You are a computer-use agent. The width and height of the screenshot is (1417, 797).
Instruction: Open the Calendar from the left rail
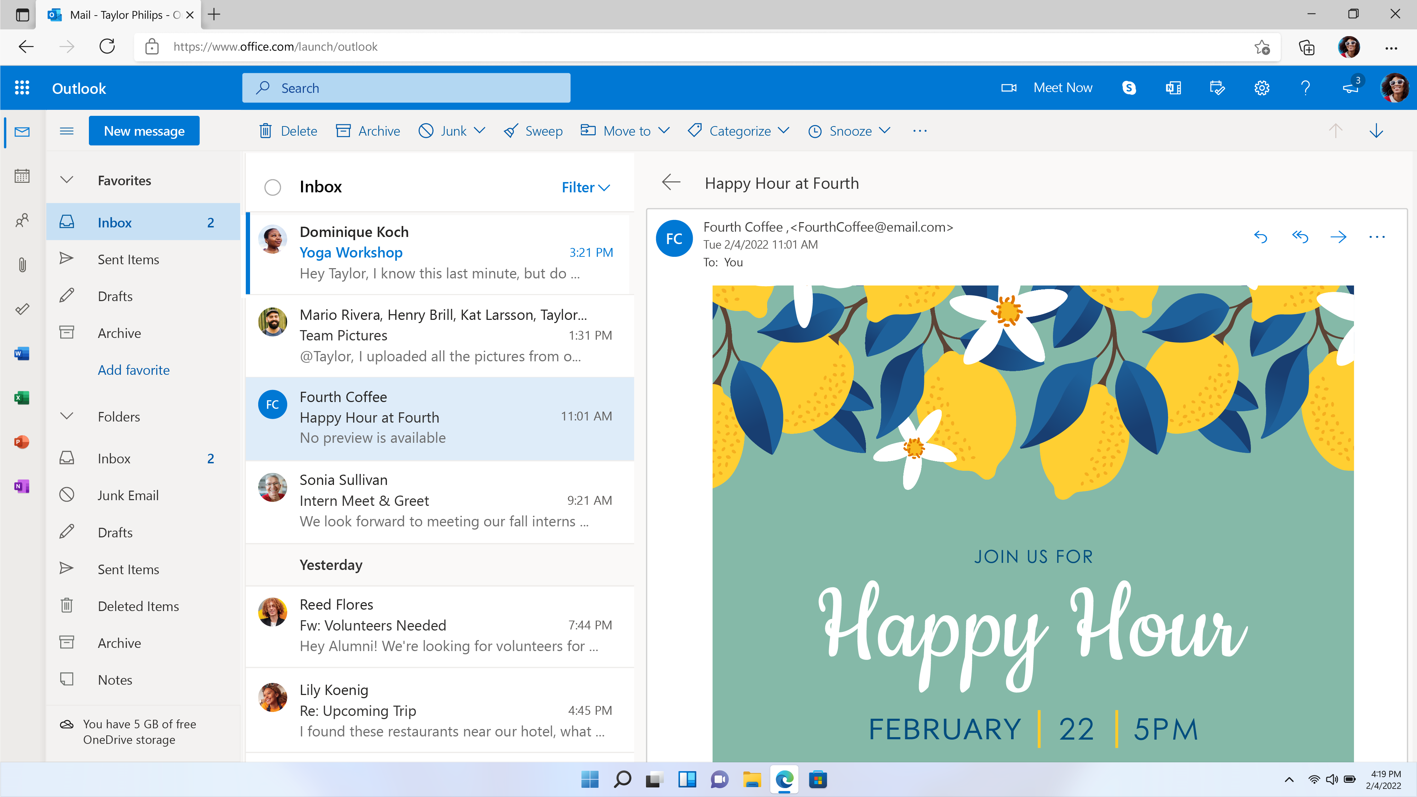click(x=22, y=176)
